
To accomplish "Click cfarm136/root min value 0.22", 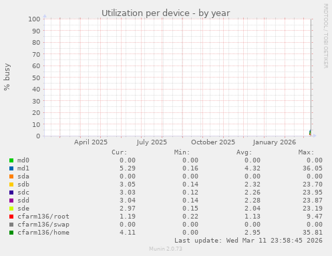I will pyautogui.click(x=190, y=217).
